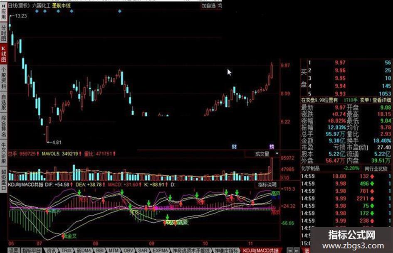Select the 神赚庄指标 indicator tab
This screenshot has width=393, height=253.
[226, 250]
